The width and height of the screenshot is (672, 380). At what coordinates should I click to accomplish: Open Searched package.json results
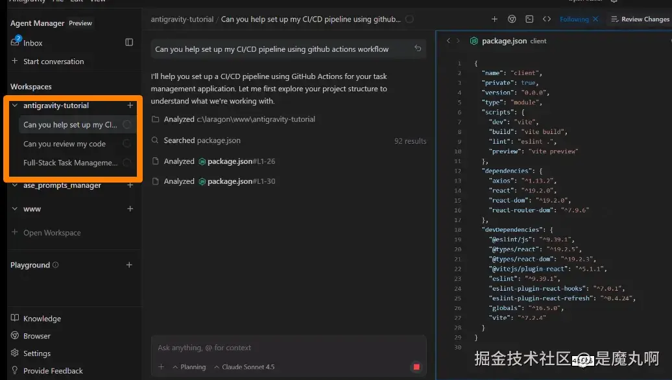(196, 140)
